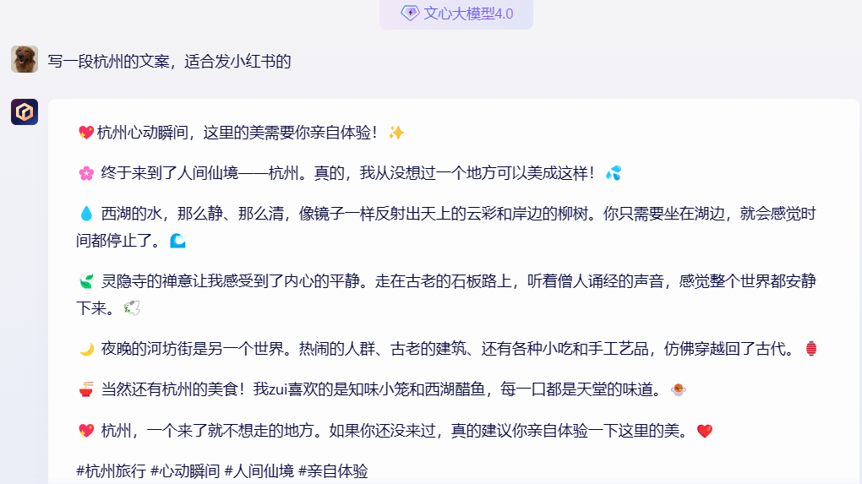Click the ERNIE bot avatar icon
Screen dimensions: 862x484
(x=24, y=111)
